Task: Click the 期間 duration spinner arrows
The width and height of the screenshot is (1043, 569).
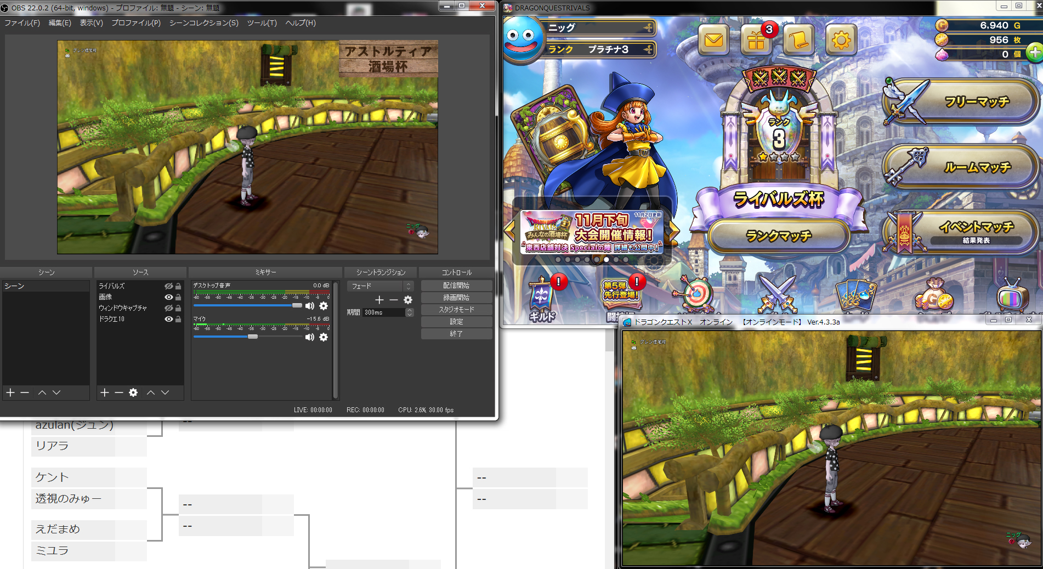Action: tap(410, 312)
